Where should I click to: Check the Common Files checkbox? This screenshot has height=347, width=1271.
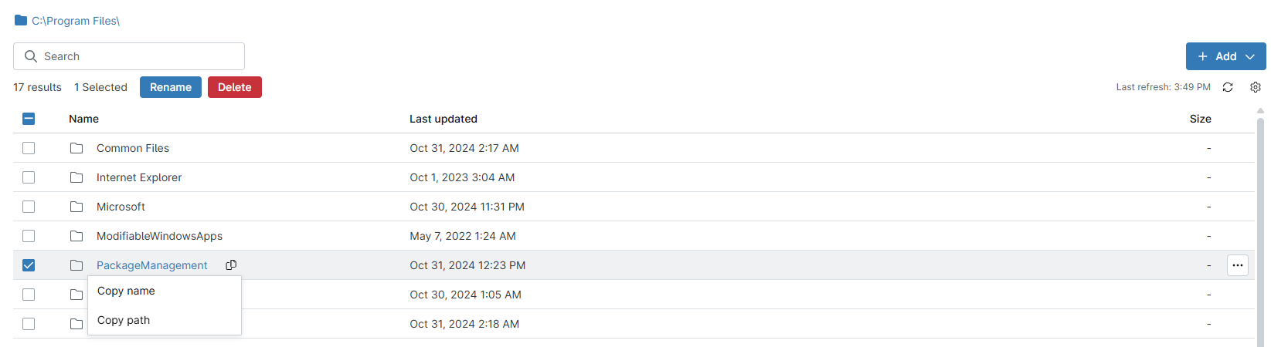click(x=29, y=148)
